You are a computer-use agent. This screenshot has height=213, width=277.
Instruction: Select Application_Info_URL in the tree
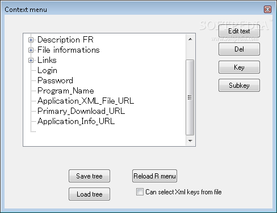(x=76, y=121)
